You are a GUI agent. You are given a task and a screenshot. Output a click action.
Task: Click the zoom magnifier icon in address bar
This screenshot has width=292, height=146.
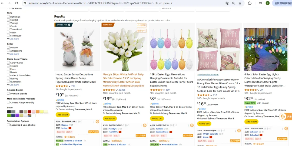click(x=234, y=3)
